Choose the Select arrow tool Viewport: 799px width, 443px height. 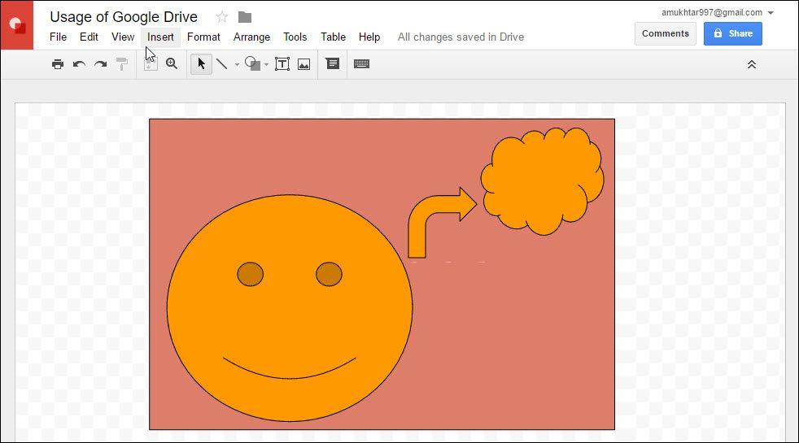click(201, 64)
